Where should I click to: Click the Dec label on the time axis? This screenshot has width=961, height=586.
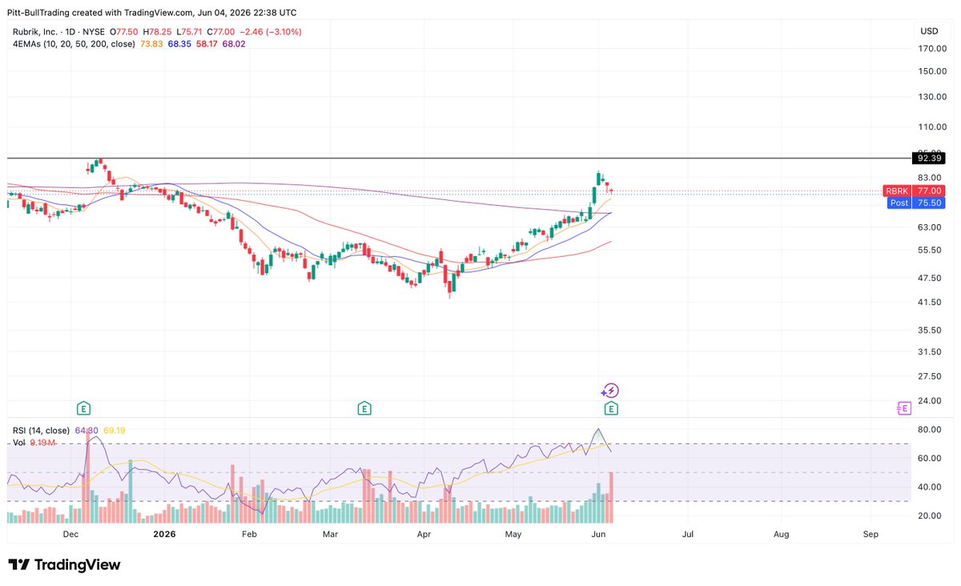point(70,533)
